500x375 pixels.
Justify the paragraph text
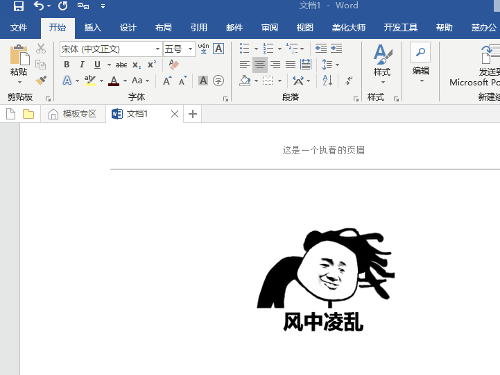(x=291, y=65)
